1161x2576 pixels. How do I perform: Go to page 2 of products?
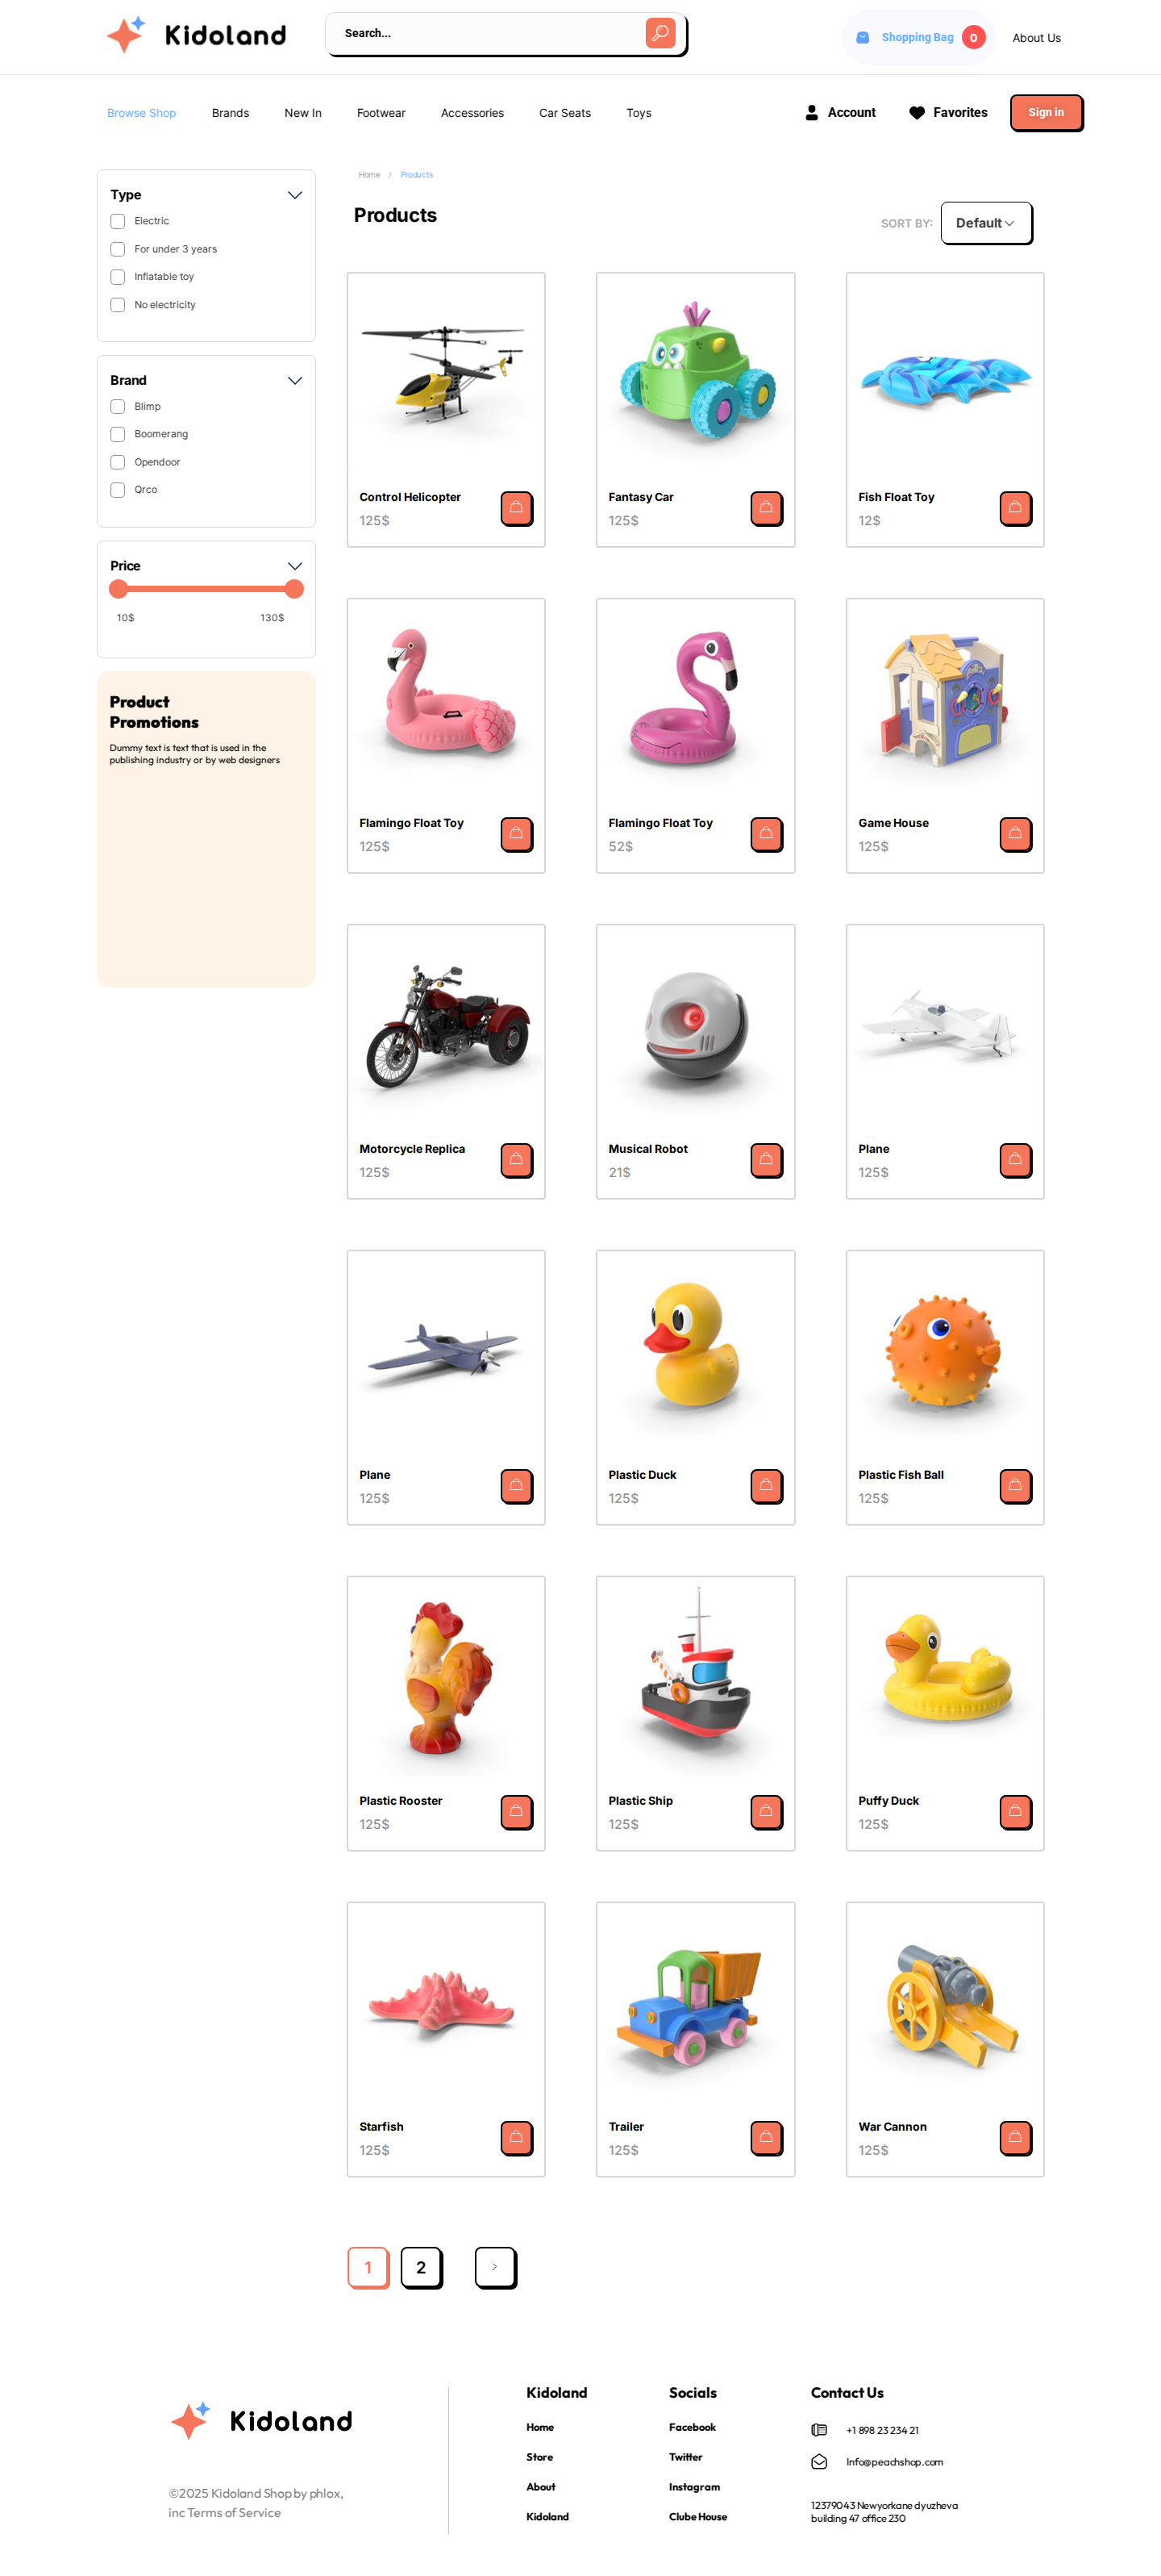coord(421,2267)
